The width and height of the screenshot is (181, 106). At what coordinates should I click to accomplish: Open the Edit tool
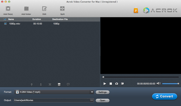point(44,9)
